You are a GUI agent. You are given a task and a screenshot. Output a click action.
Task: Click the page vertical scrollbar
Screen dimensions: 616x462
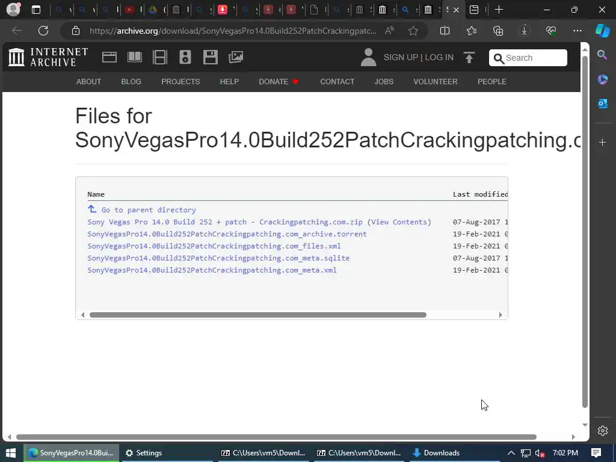click(585, 232)
